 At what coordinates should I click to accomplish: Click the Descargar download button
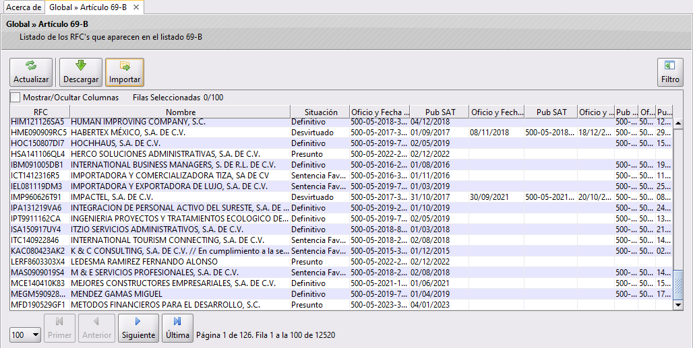point(81,72)
